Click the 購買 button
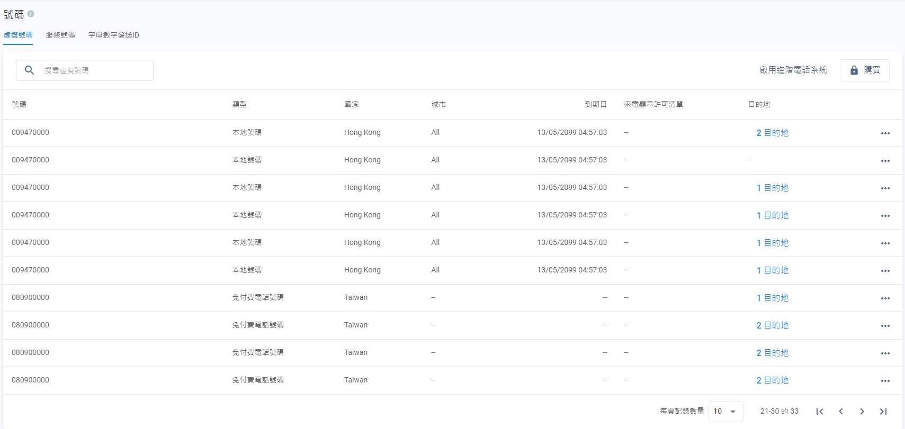This screenshot has height=429, width=905. pos(864,70)
